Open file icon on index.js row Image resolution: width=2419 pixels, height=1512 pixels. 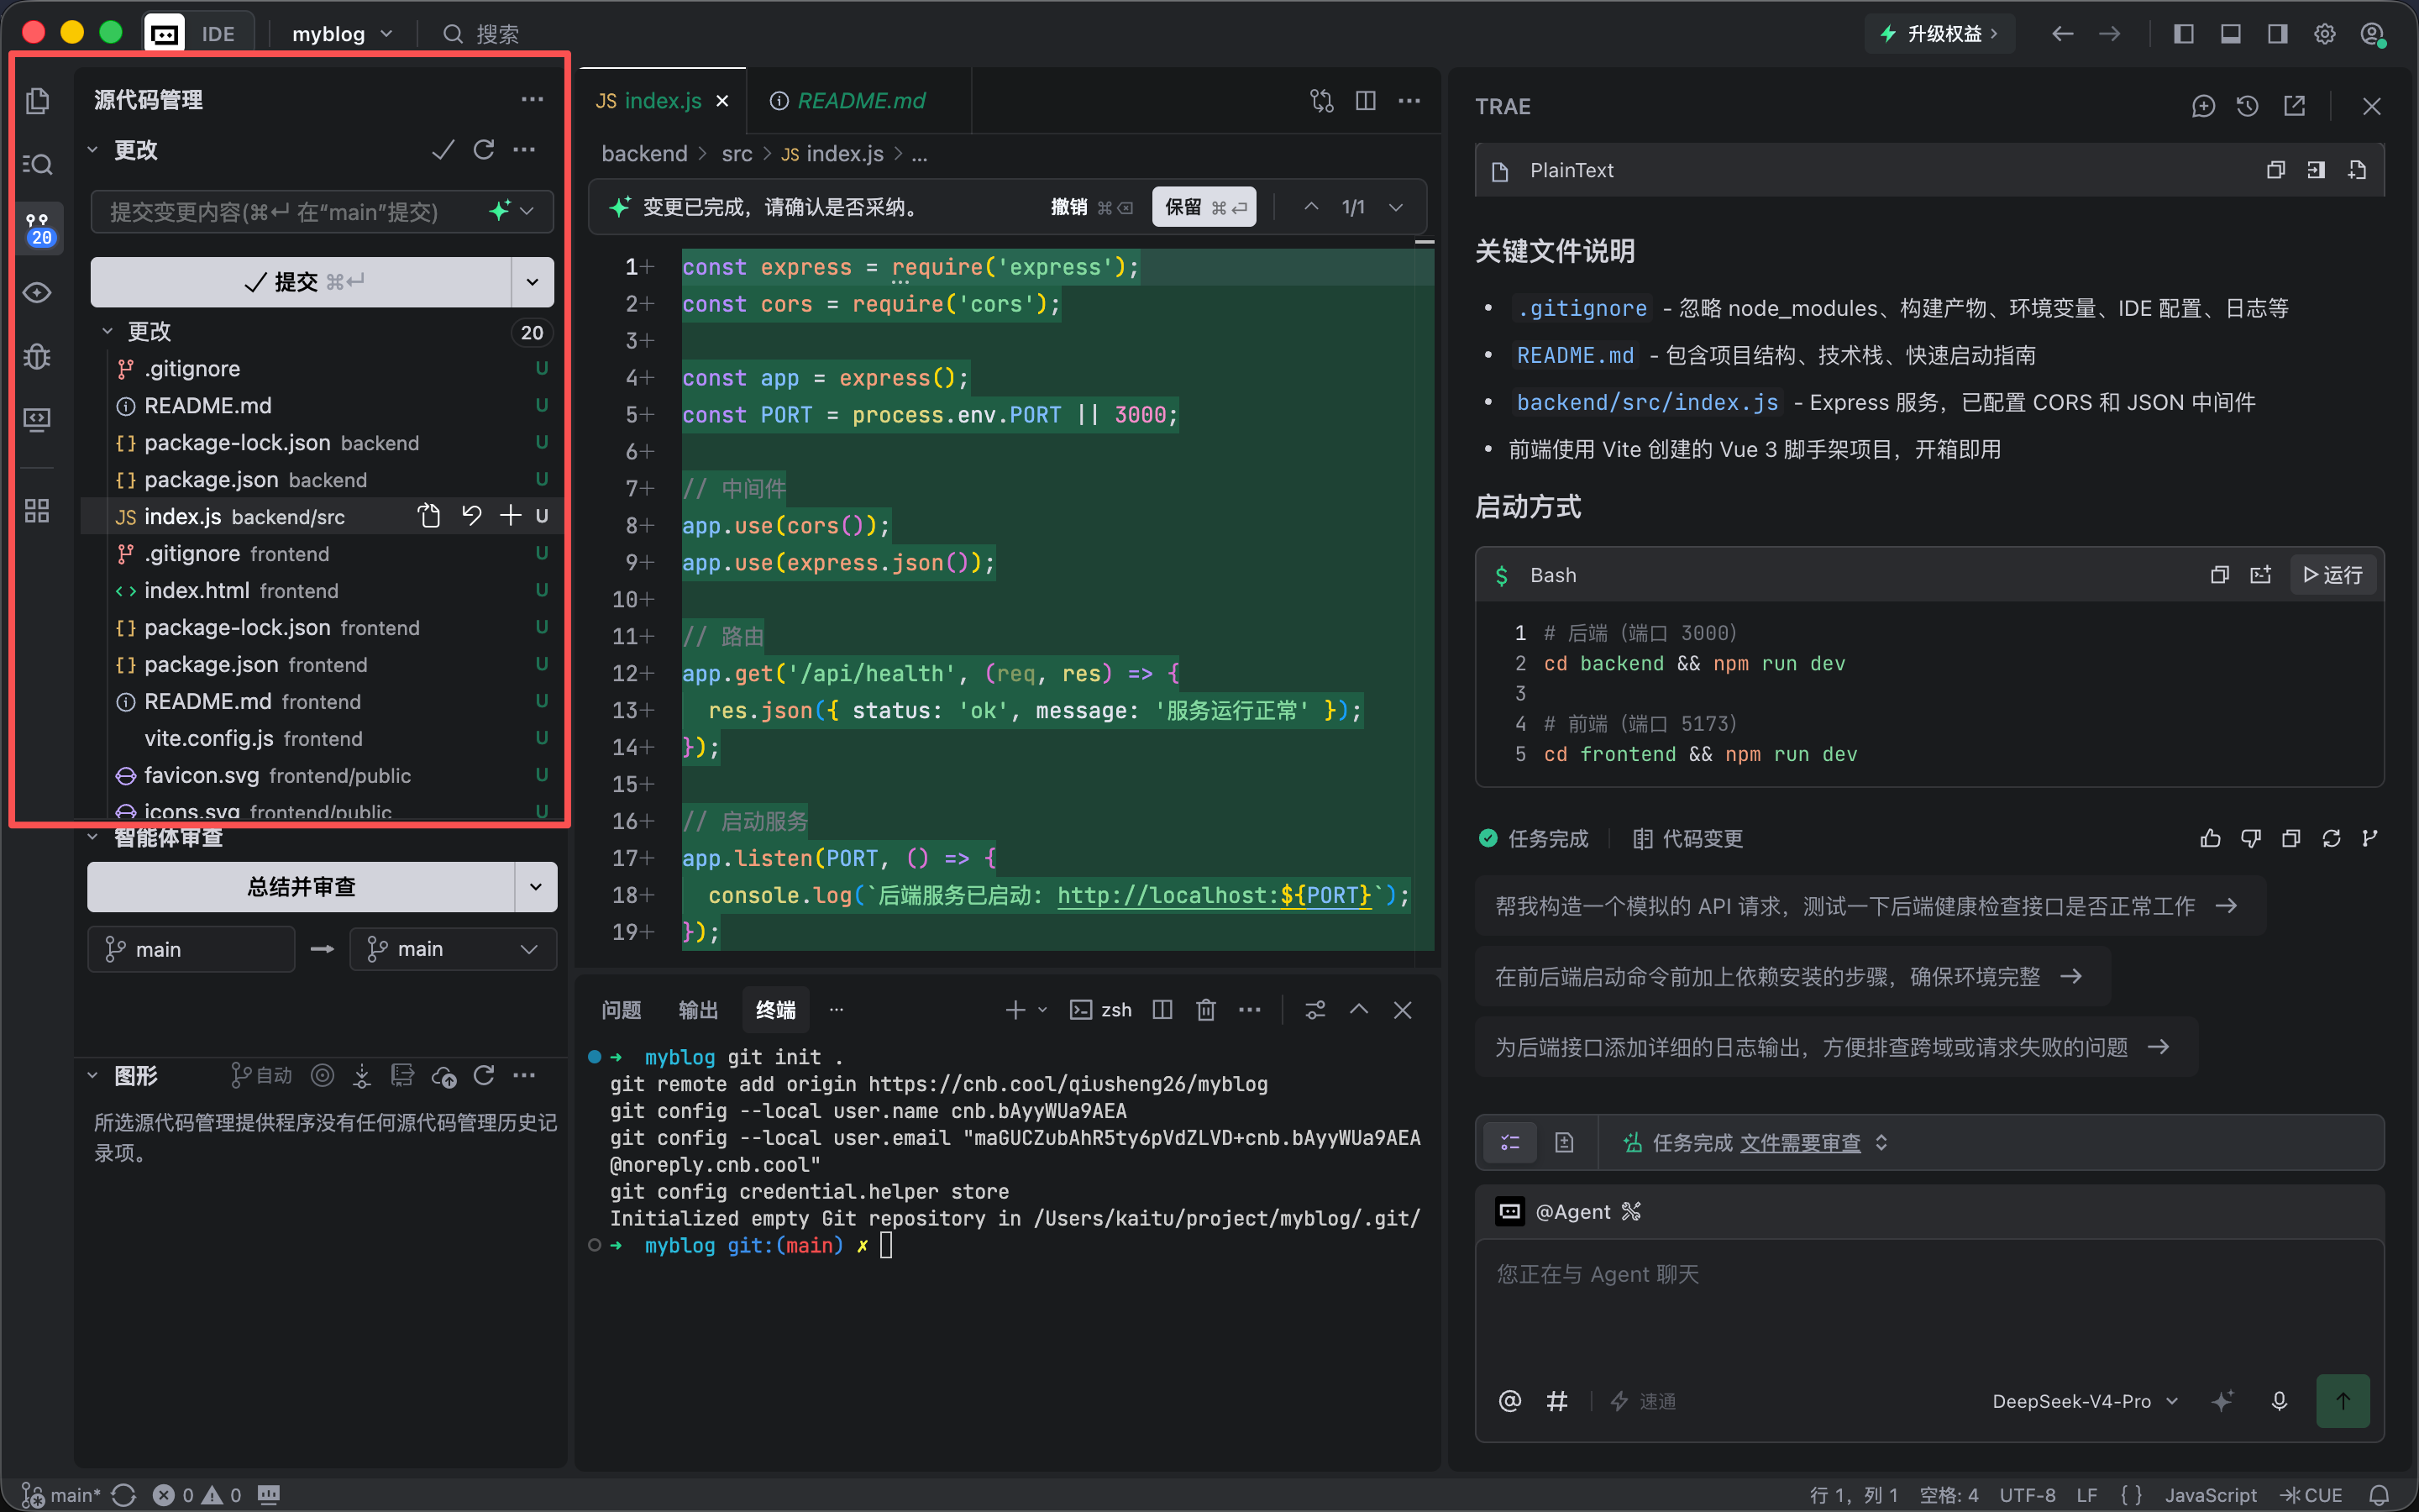click(x=429, y=516)
